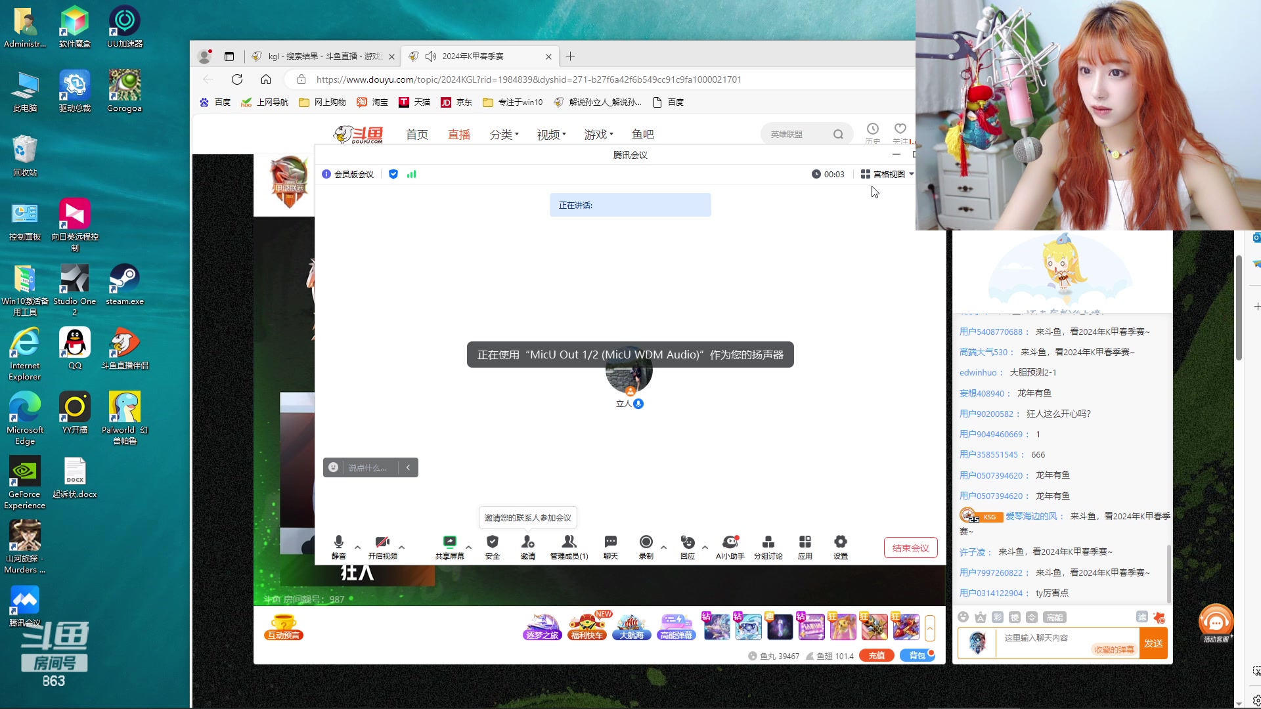Open 分组讨论 breakout rooms
The image size is (1261, 709).
point(768,547)
